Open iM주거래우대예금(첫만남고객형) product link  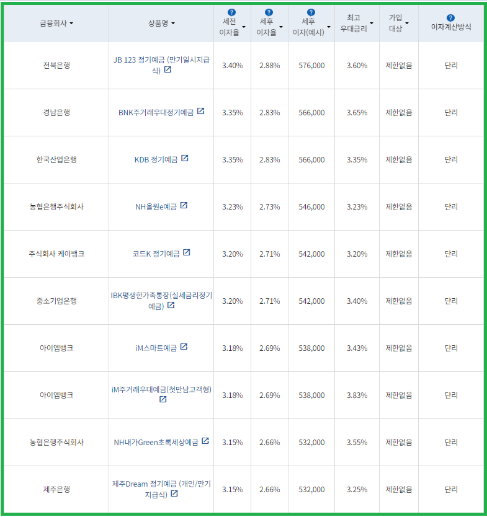pos(161,390)
